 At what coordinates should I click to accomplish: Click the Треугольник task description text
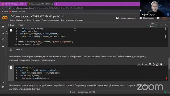78,58
